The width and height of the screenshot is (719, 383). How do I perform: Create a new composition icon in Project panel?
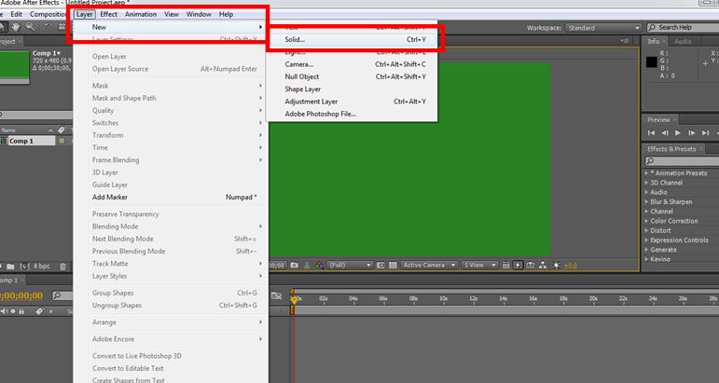[x=25, y=267]
